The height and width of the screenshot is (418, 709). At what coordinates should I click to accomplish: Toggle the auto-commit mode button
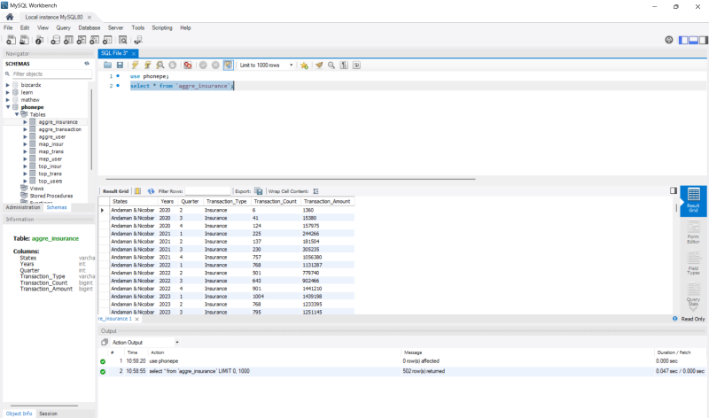228,65
